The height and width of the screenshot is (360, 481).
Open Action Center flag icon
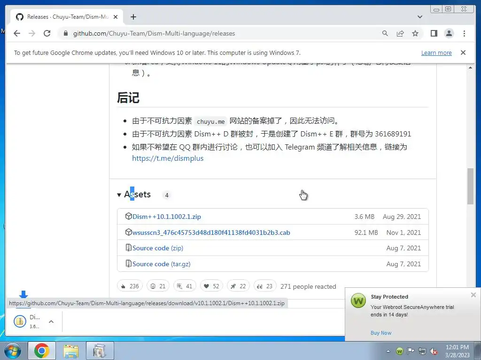click(411, 351)
